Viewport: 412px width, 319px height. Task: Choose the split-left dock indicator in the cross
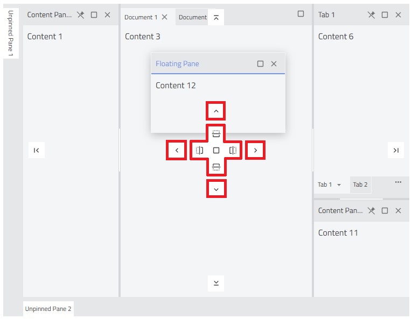[x=199, y=150]
